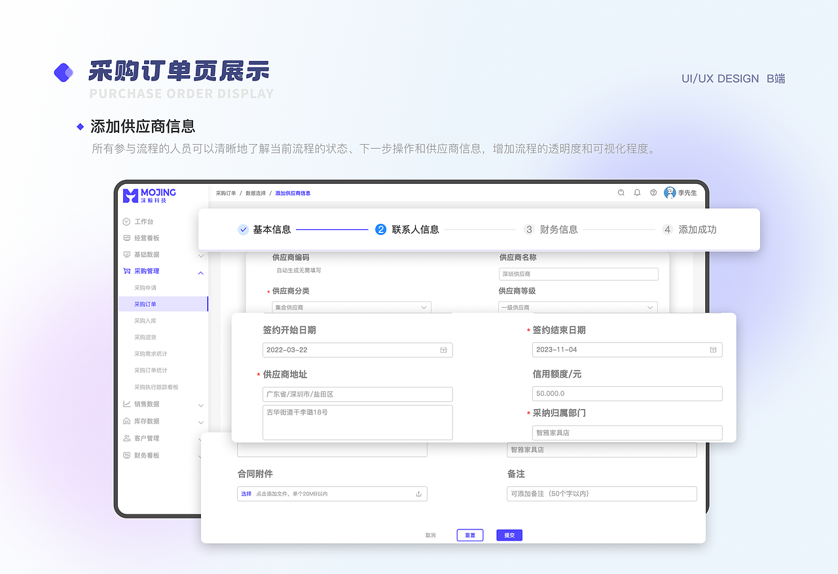Image resolution: width=838 pixels, height=574 pixels.
Task: Click the user avatar next to 李先生
Action: click(670, 193)
